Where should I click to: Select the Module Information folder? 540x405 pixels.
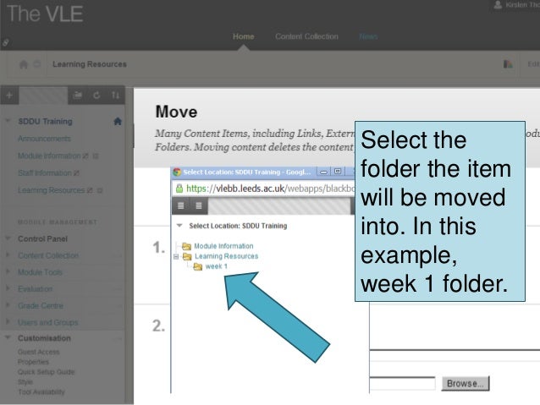(223, 246)
